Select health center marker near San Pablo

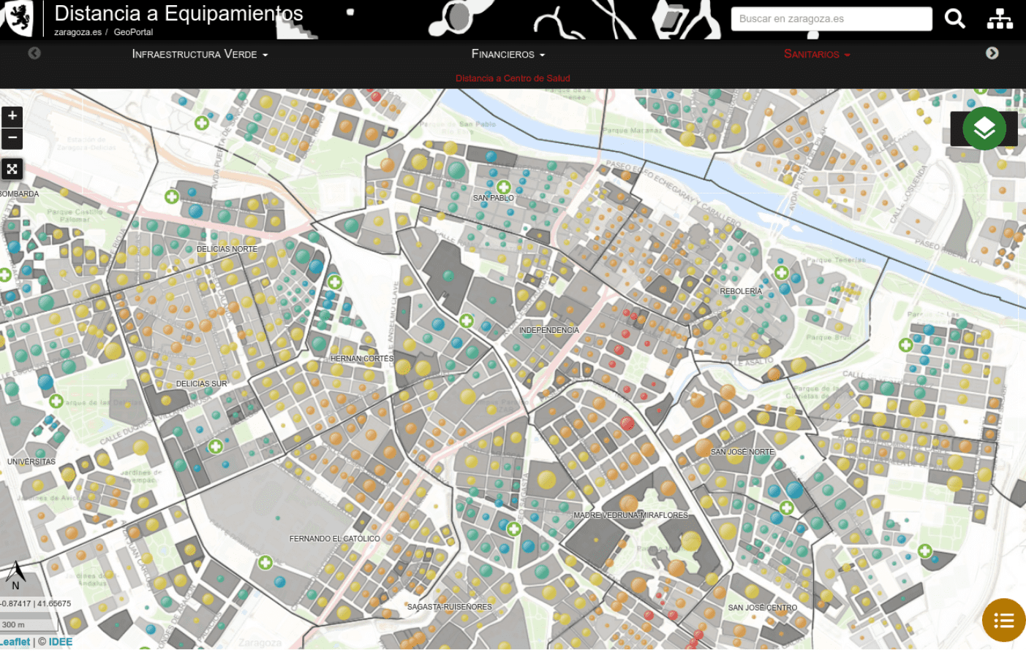pyautogui.click(x=503, y=188)
